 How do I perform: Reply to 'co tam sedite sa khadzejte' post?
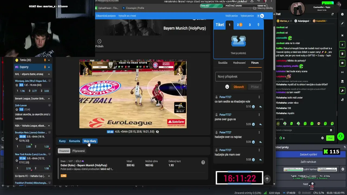pyautogui.click(x=261, y=107)
